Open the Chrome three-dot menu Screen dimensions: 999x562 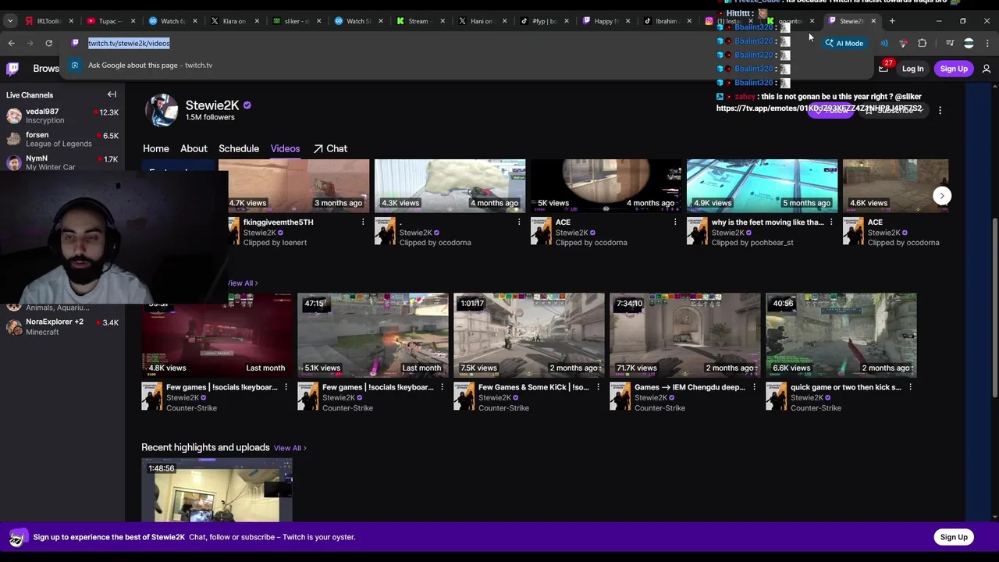(x=987, y=43)
